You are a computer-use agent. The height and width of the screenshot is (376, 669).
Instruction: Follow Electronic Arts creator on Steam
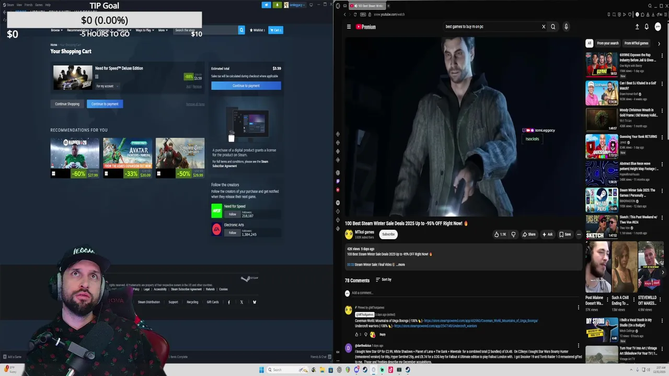pyautogui.click(x=233, y=233)
